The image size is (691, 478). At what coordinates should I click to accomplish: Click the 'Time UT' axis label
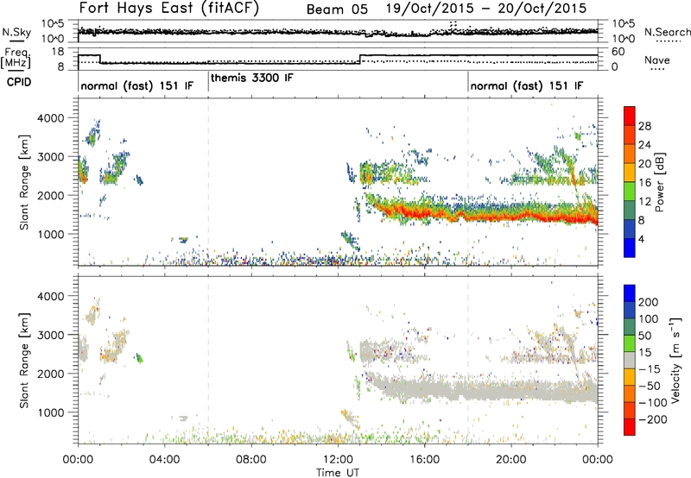click(338, 473)
